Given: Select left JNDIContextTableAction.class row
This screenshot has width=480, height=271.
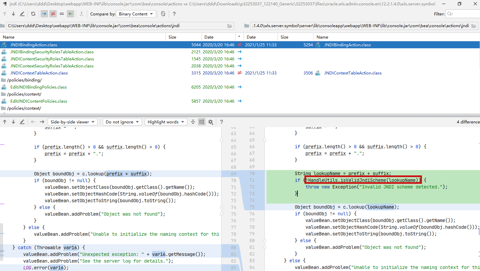Looking at the screenshot, I should (x=39, y=73).
